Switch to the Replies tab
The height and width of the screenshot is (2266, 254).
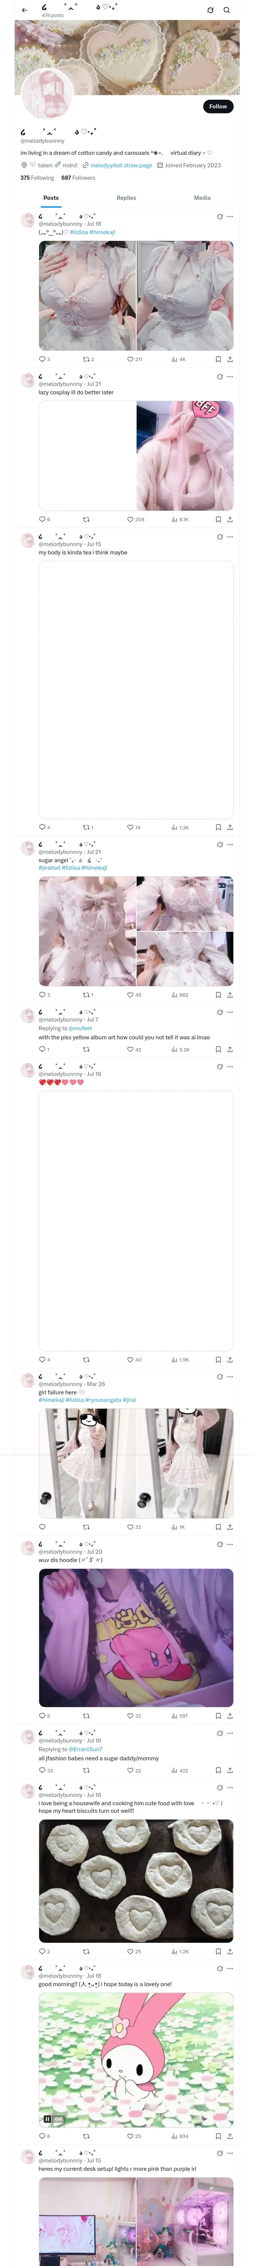(126, 198)
